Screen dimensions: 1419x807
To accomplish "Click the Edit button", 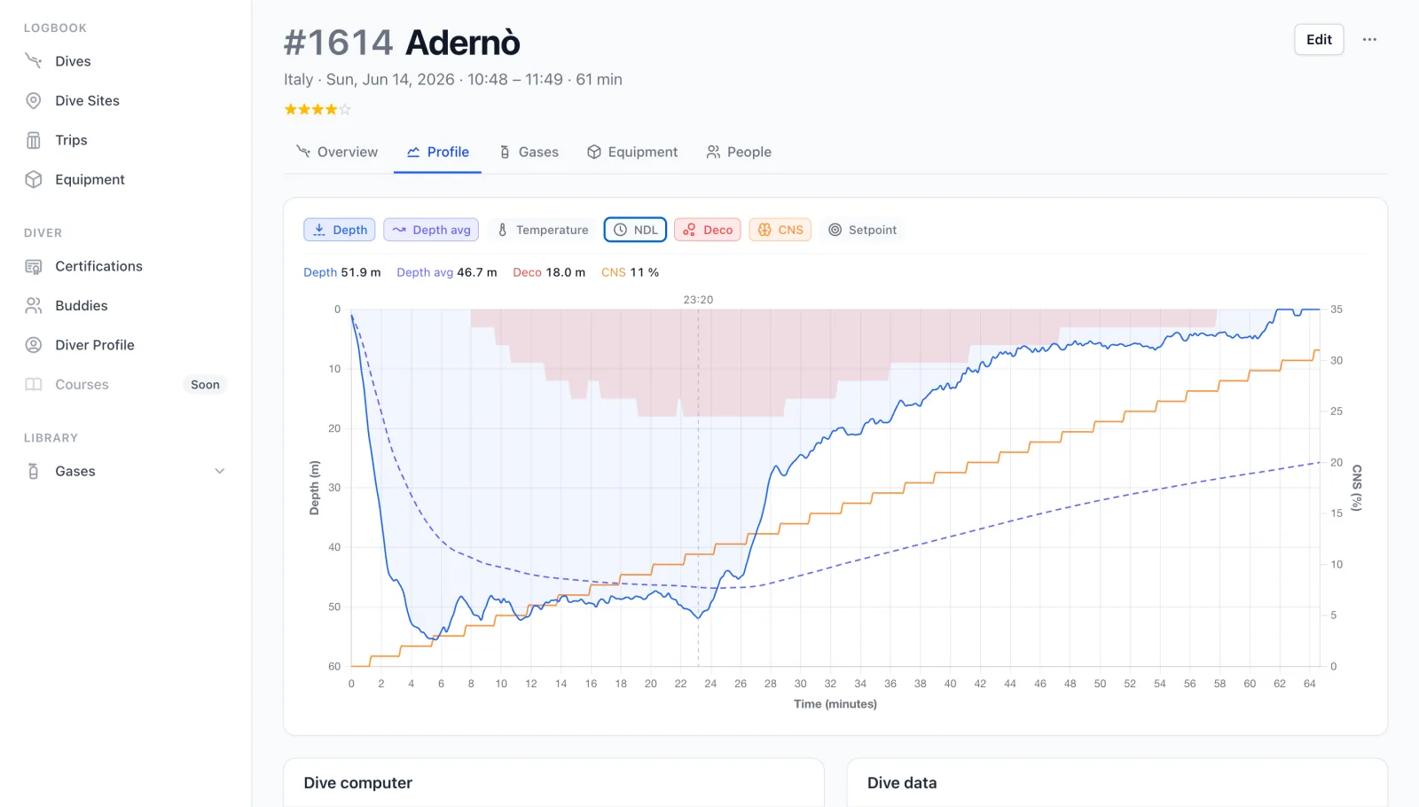I will click(x=1319, y=39).
